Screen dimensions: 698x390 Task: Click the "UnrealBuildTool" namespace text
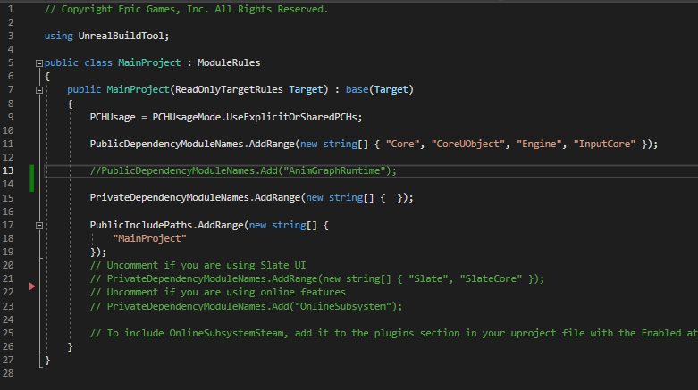click(x=121, y=36)
